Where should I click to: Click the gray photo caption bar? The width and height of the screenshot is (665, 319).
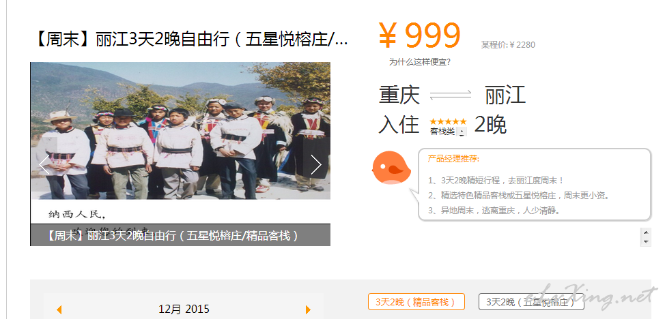click(x=180, y=235)
